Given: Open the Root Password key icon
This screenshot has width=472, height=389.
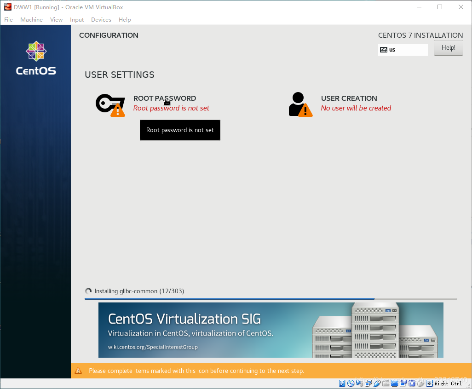Looking at the screenshot, I should coord(110,105).
